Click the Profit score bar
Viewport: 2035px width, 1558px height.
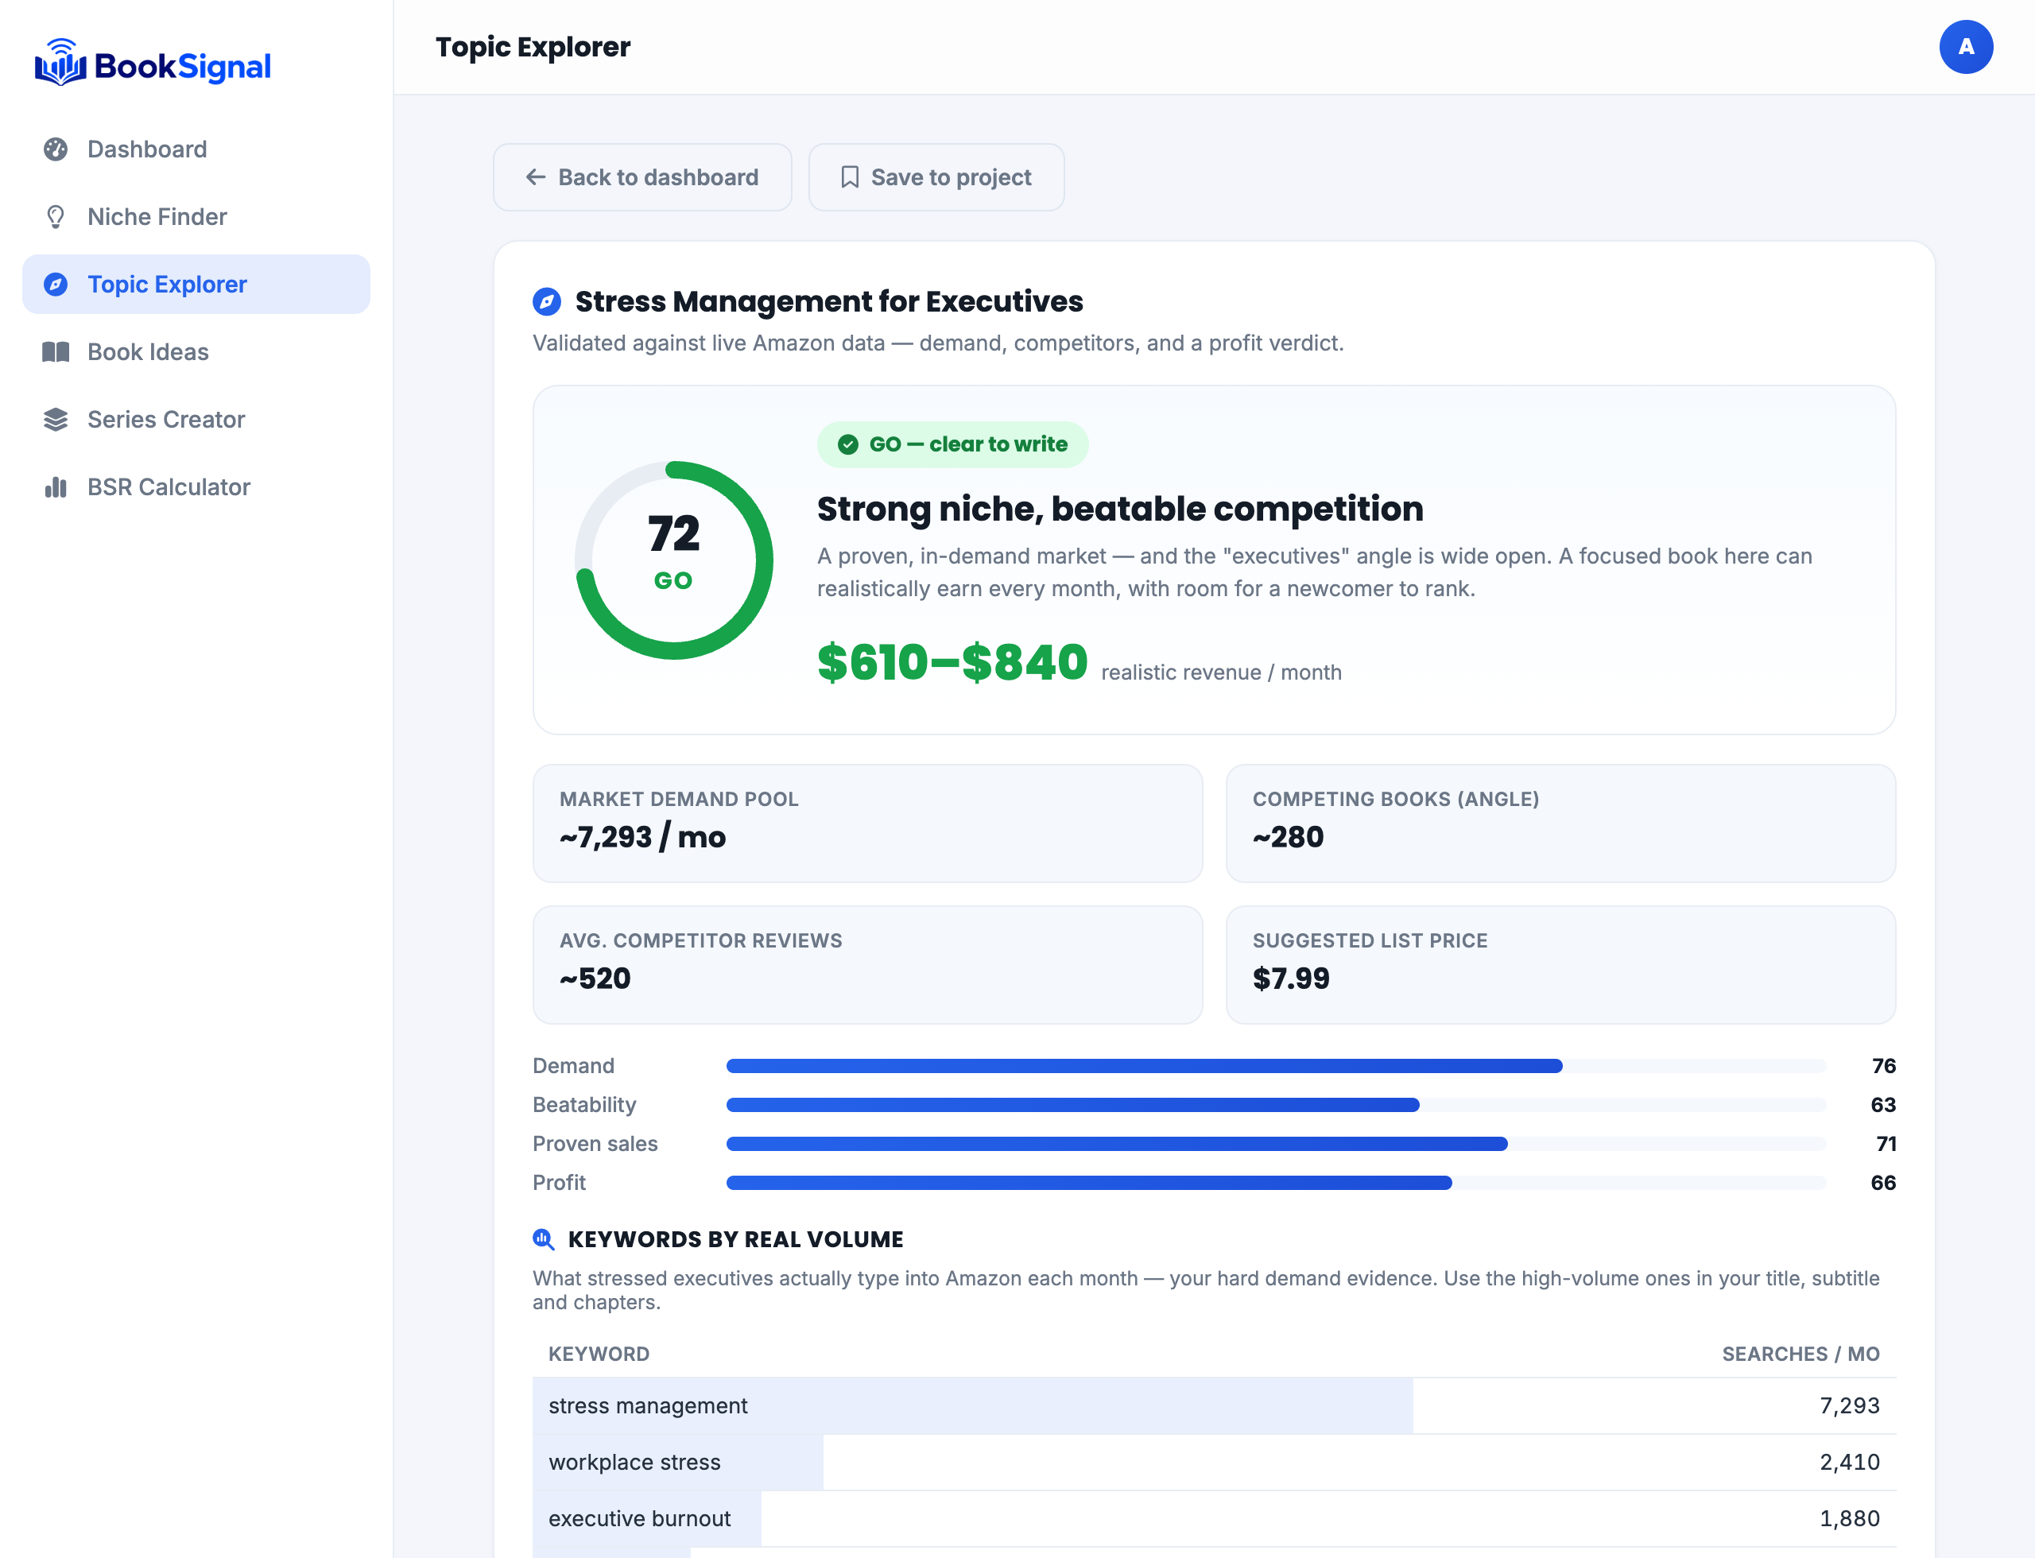pos(1275,1184)
